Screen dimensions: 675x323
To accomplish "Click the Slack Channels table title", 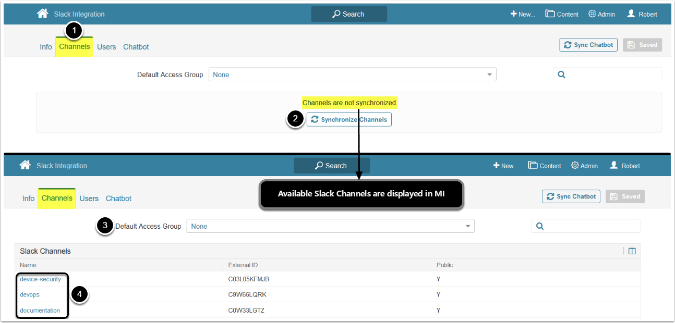I will pos(45,251).
